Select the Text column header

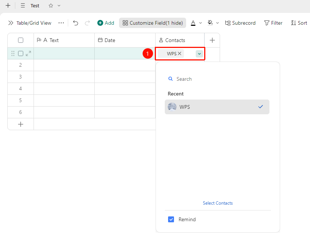pos(64,40)
